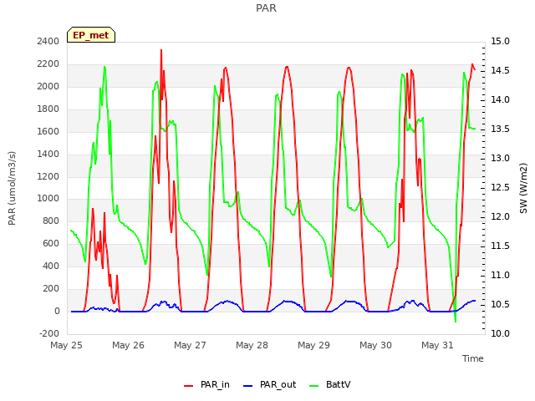Click the 600 left axis value
Viewport: 535px width, 401px height.
pyautogui.click(x=51, y=243)
